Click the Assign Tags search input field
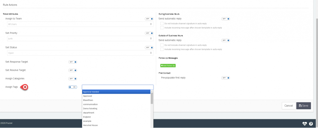The width and height of the screenshot is (318, 128). click(x=117, y=87)
